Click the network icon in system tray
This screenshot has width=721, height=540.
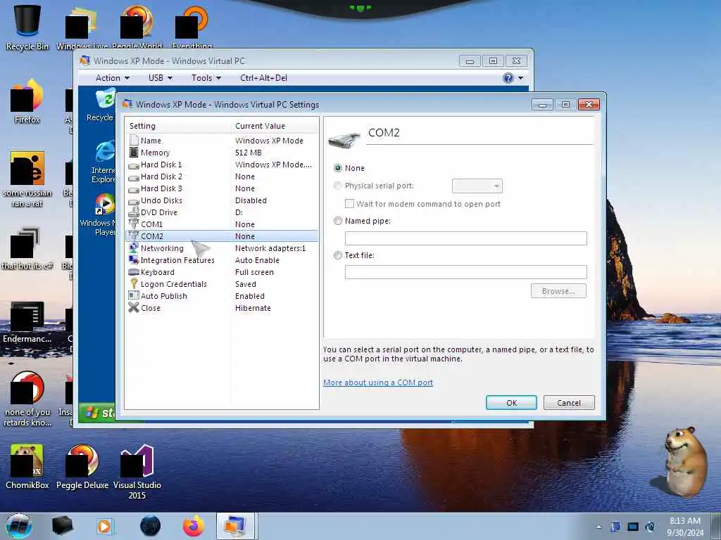633,527
